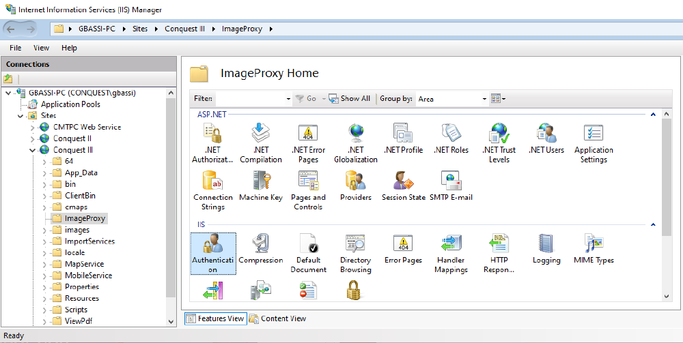Select the ViewPdf folder in tree
This screenshot has width=683, height=343.
(x=72, y=321)
